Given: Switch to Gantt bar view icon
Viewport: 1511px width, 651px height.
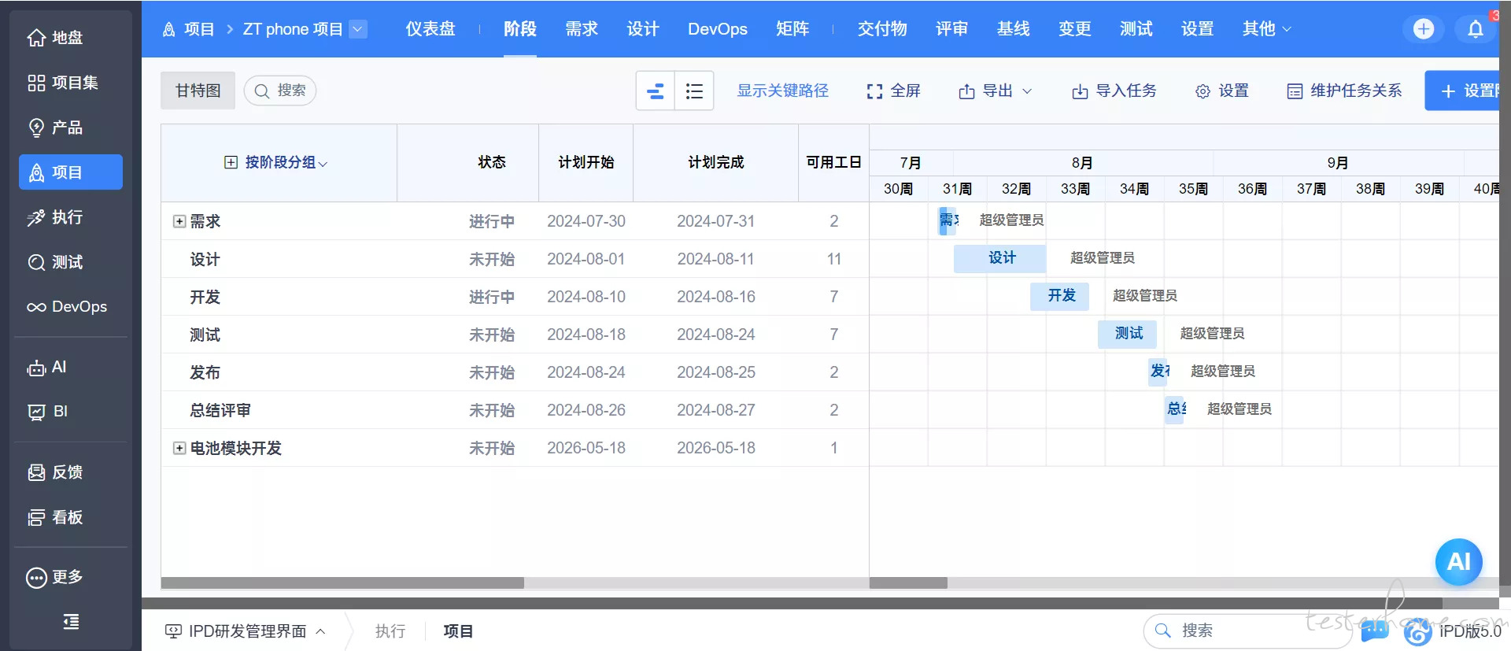Looking at the screenshot, I should [655, 91].
